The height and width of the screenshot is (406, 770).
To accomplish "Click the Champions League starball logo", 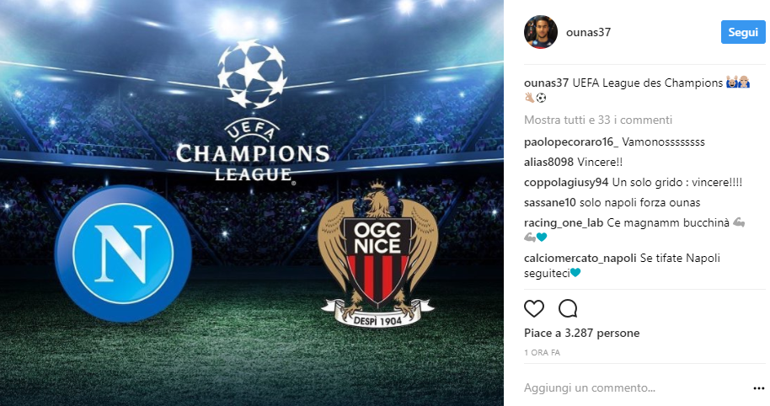I will (253, 74).
